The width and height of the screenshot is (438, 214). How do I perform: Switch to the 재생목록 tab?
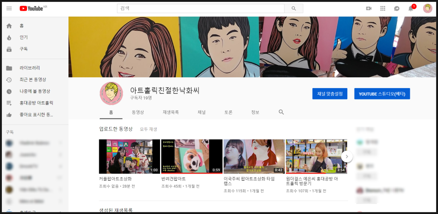click(170, 113)
